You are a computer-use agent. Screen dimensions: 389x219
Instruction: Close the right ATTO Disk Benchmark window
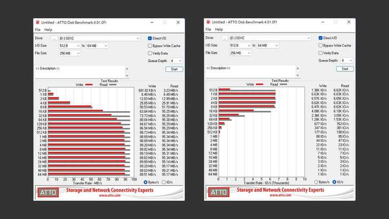349,22
